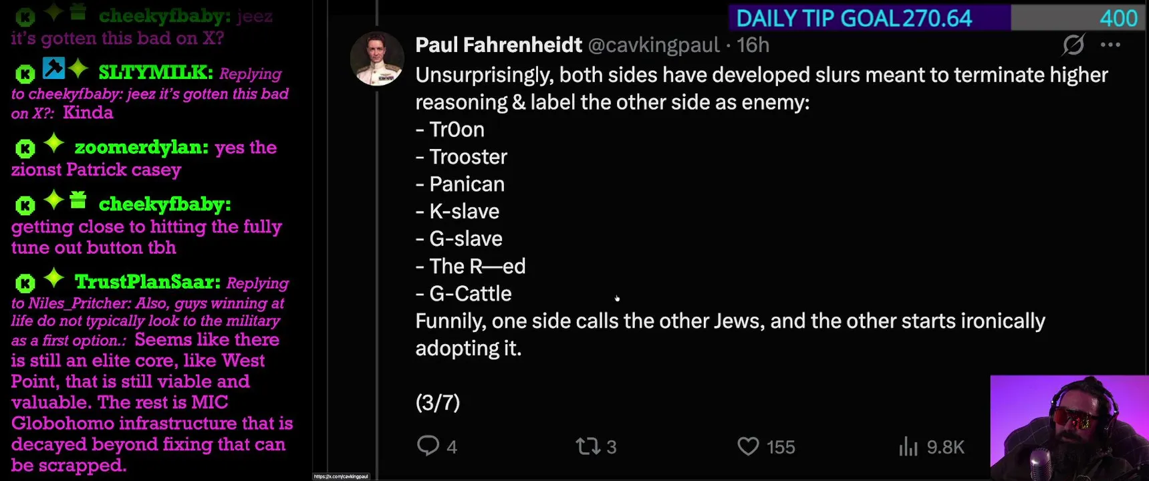
Task: Click the 16h tweet timestamp
Action: click(753, 45)
